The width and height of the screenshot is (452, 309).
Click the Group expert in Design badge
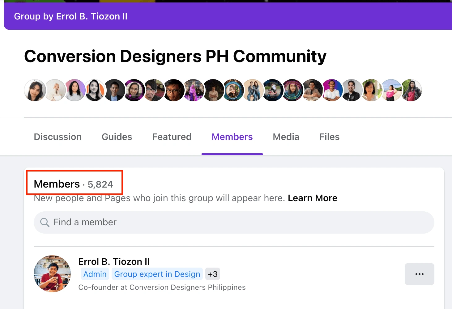pyautogui.click(x=157, y=274)
